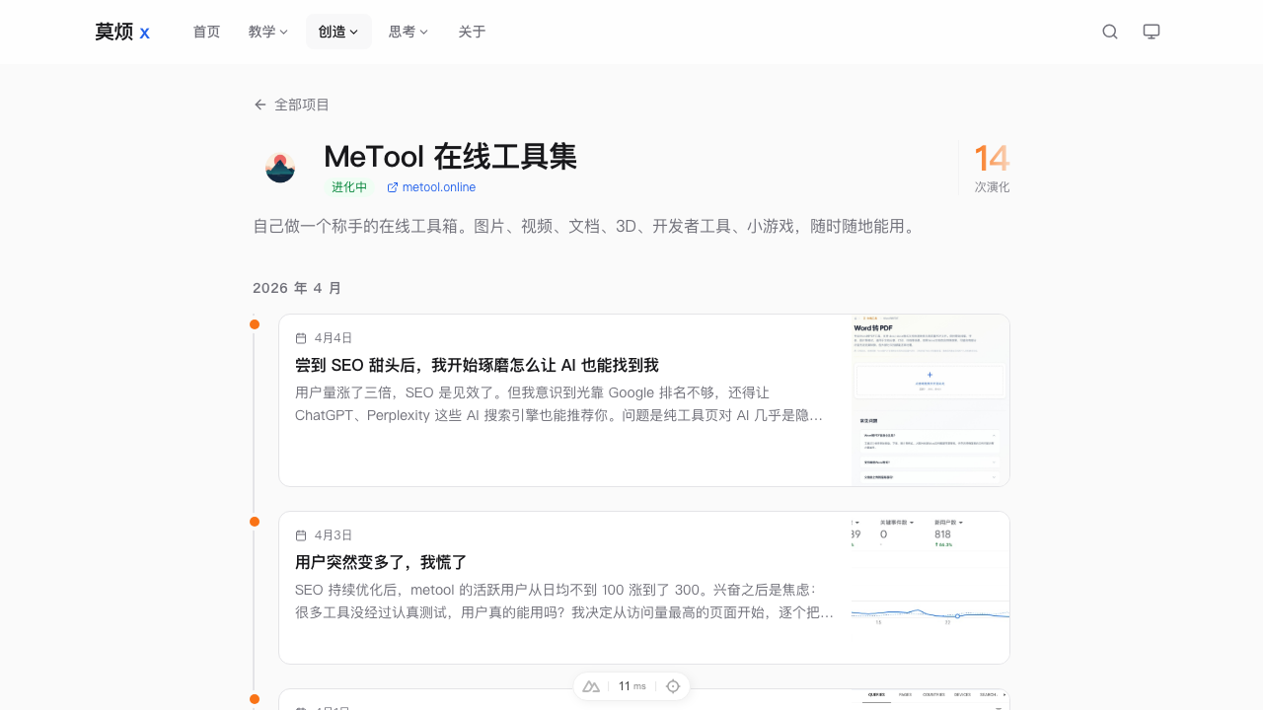Go back via the 全部项目 link

click(302, 104)
